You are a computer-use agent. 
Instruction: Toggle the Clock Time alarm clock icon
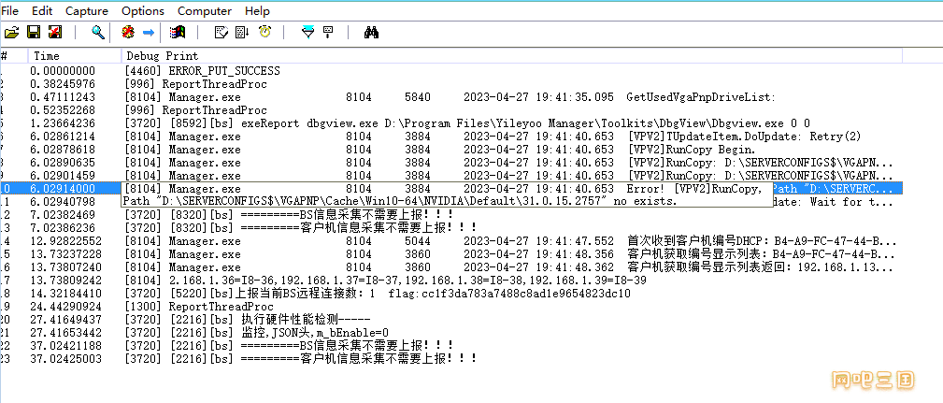(264, 33)
